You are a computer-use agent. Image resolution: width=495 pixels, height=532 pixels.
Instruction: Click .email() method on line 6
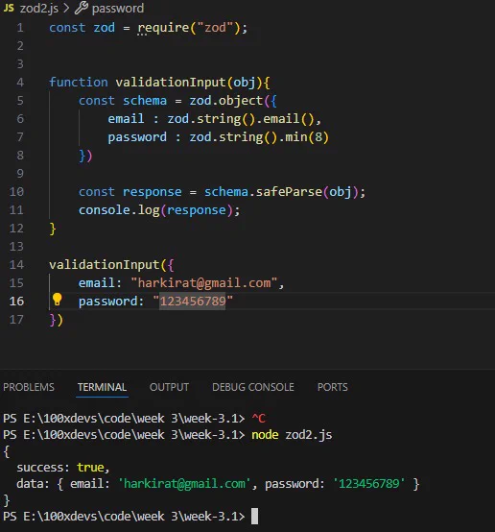click(286, 119)
